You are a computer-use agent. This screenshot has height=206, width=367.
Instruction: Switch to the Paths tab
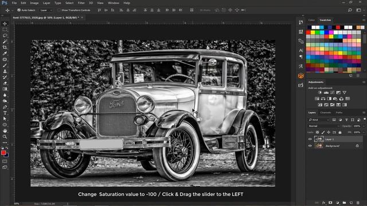click(339, 113)
